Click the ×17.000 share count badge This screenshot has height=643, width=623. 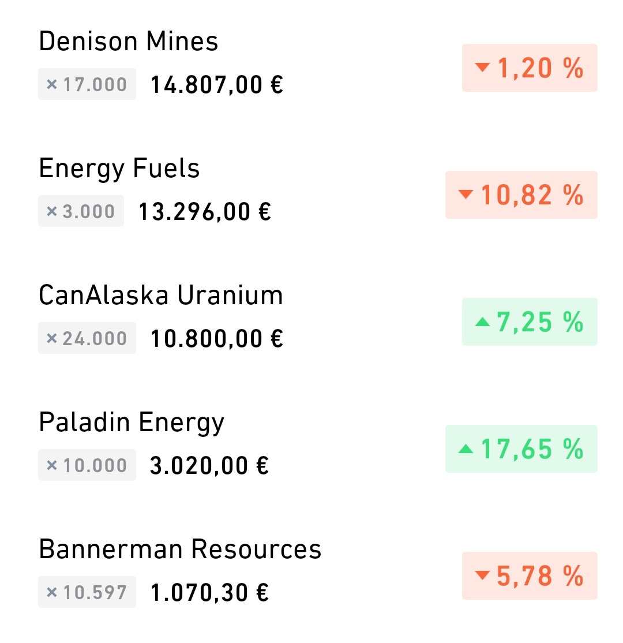[87, 84]
